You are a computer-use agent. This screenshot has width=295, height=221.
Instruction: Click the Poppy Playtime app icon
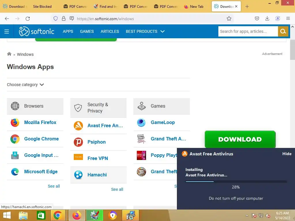tap(141, 155)
